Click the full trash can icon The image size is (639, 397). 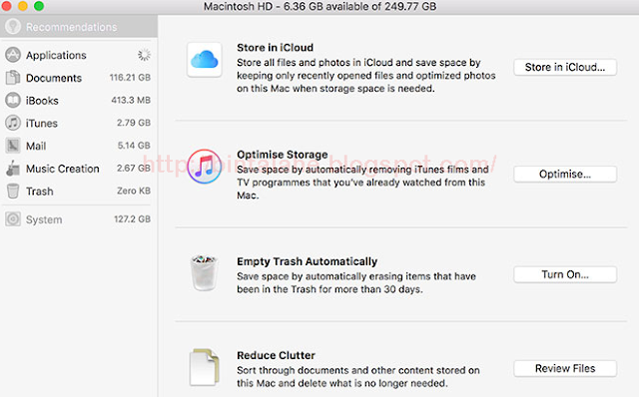click(x=204, y=272)
